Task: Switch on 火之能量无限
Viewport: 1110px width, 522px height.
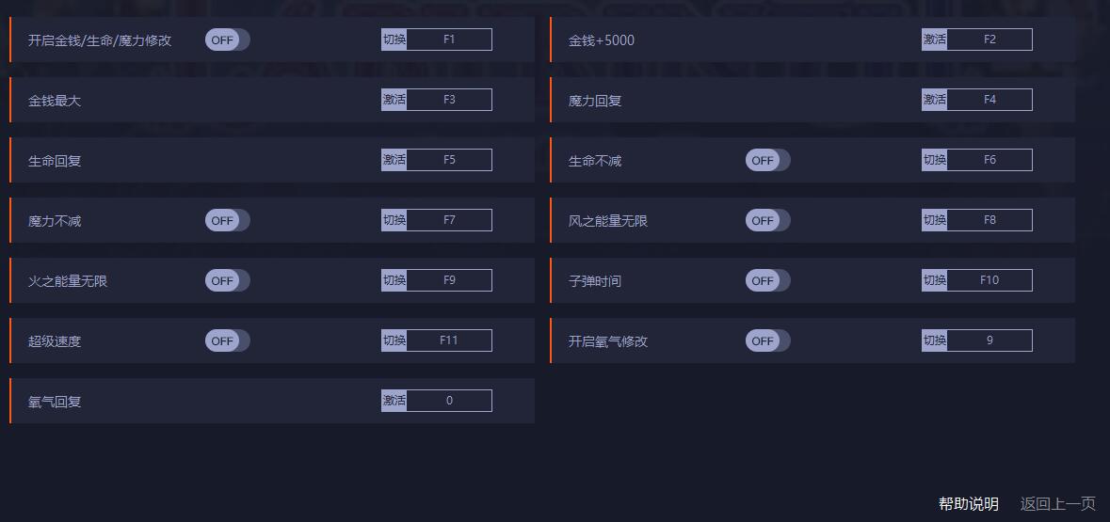Action: [x=227, y=280]
